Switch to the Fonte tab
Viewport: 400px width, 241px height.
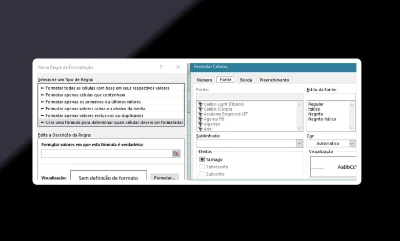pyautogui.click(x=226, y=79)
